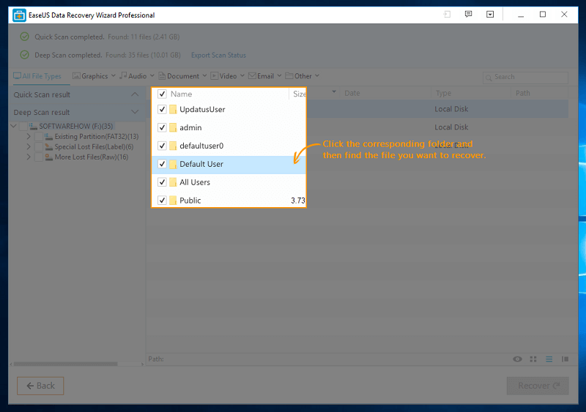Check the More Lost Files(Raw) checkbox
This screenshot has width=586, height=412.
point(39,157)
